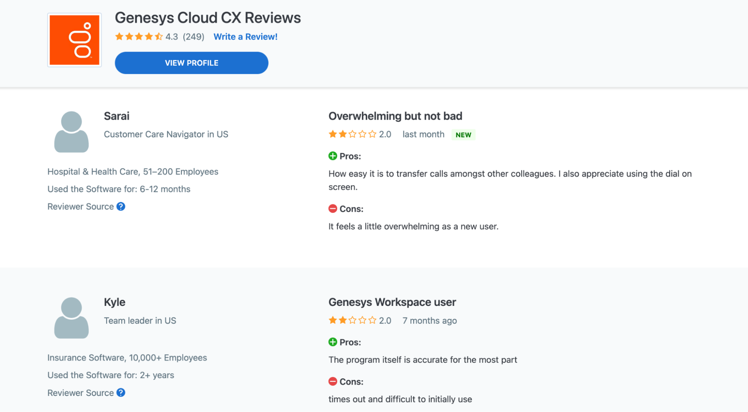Select the review title Genesys Workspace user
Viewport: 748px width, 412px height.
click(392, 302)
